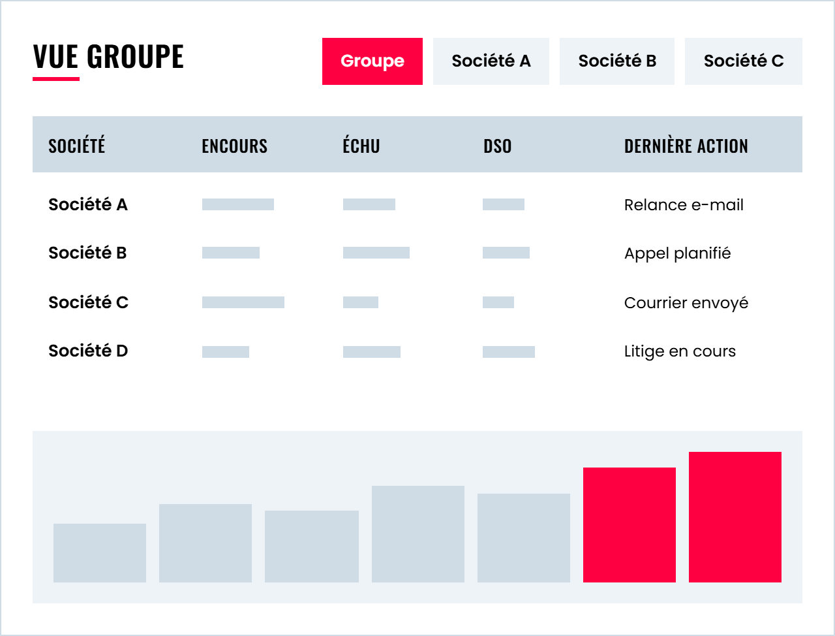Click the ENCOURS column header

[x=235, y=146]
